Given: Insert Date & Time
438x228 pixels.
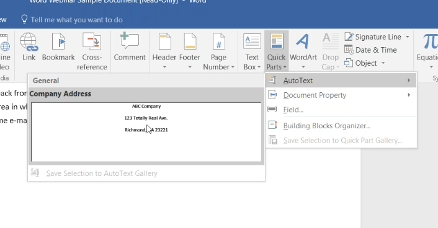Looking at the screenshot, I should click(x=370, y=50).
